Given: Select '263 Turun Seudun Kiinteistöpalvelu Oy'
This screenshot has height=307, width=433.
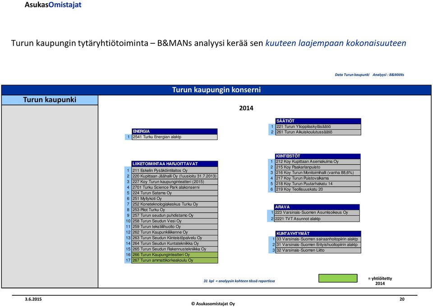Looking at the screenshot, I should (175, 238).
